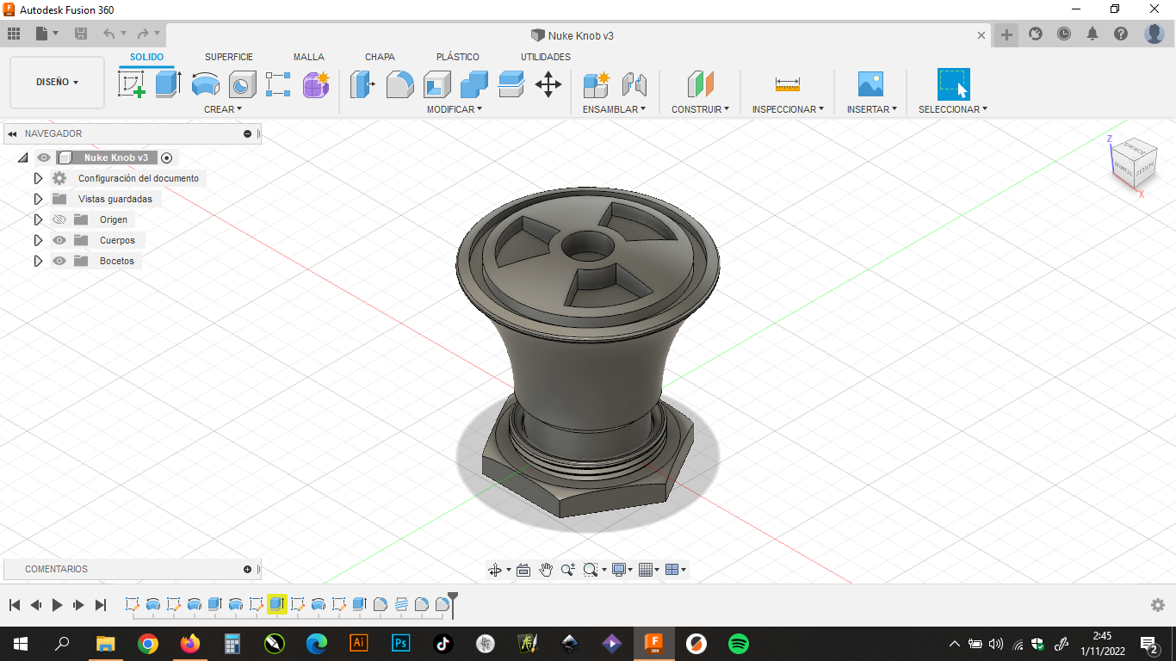Open timeline settings gear icon
The width and height of the screenshot is (1176, 661).
click(x=1158, y=605)
